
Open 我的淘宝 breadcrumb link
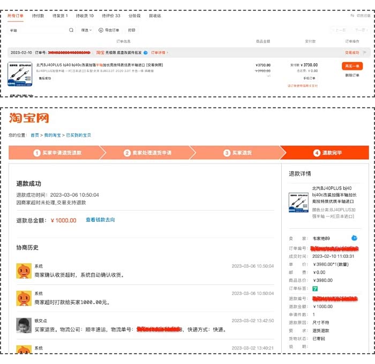point(52,135)
